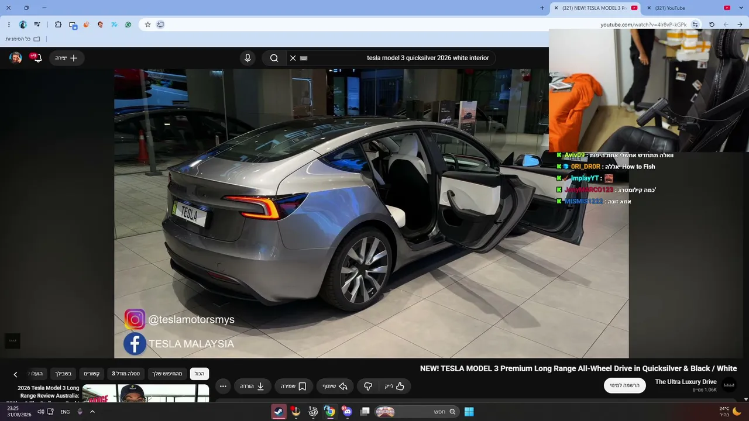Open the on-screen keyboard in search box
Viewport: 749px width, 421px height.
[x=304, y=58]
